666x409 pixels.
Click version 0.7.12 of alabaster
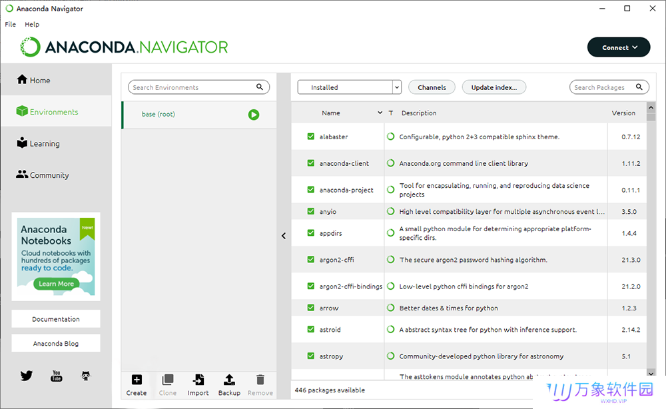[631, 137]
